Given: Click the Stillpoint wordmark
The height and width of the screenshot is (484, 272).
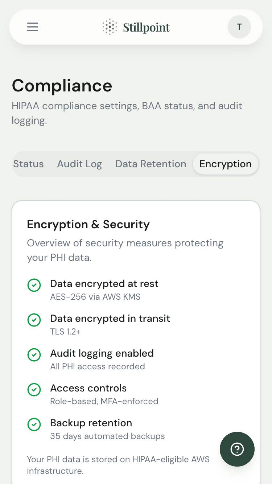Looking at the screenshot, I should coord(146,27).
